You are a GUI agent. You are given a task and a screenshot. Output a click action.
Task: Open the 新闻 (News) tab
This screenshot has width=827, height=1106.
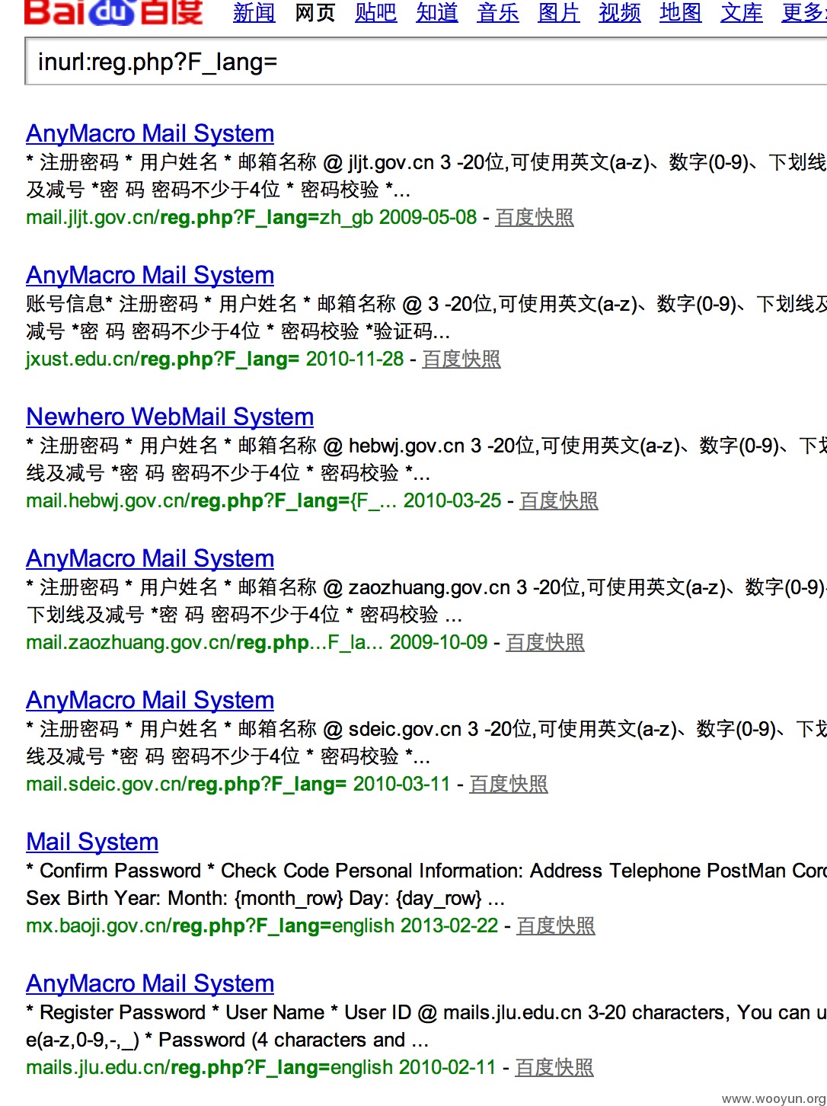point(254,12)
